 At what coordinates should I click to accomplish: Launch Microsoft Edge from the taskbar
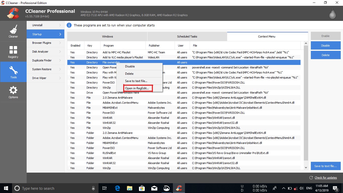pyautogui.click(x=117, y=188)
